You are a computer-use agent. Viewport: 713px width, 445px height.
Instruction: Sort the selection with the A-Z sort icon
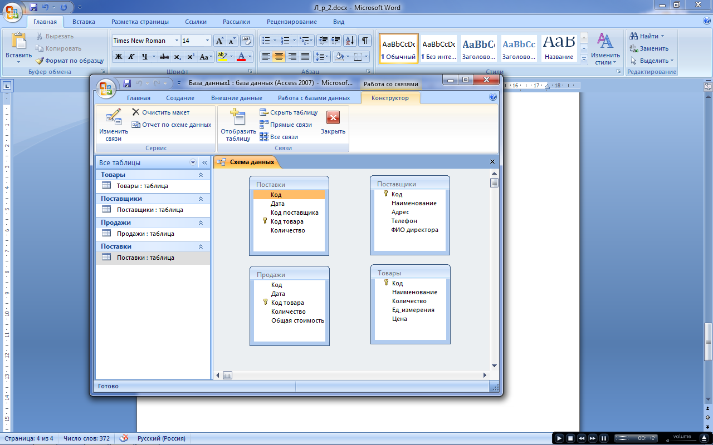350,41
